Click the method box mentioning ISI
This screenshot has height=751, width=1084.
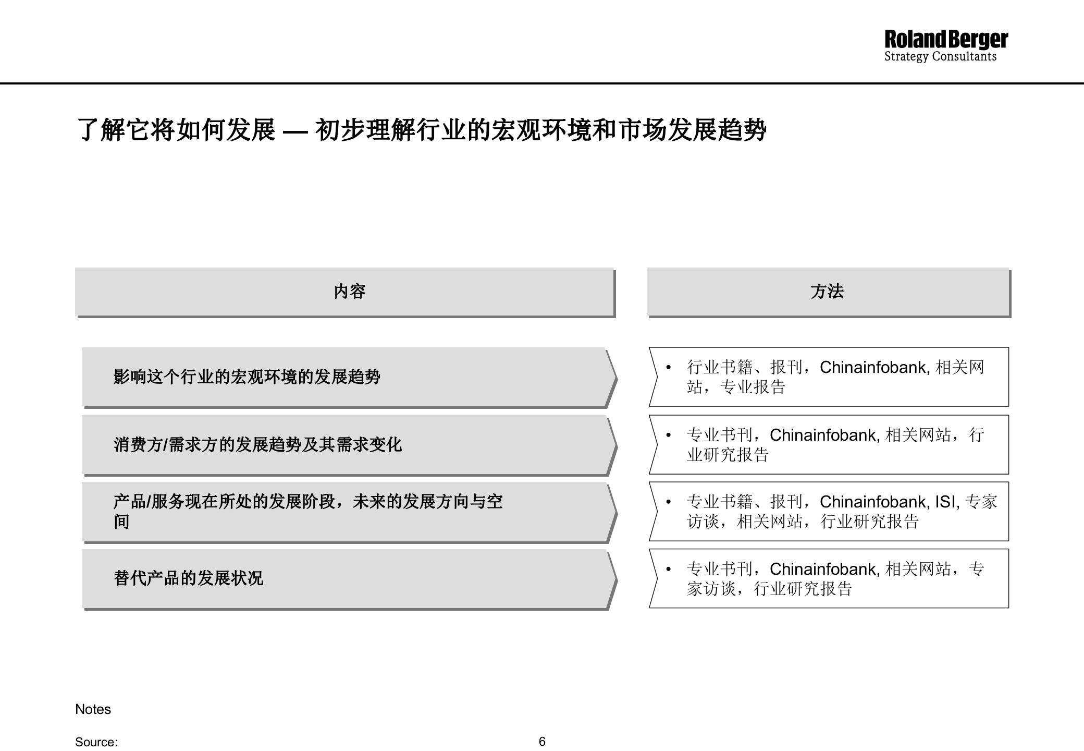[x=829, y=511]
